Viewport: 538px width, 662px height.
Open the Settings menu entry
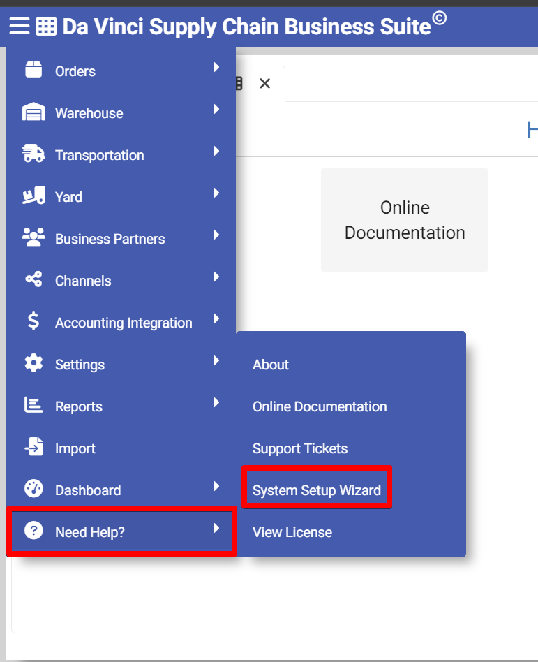tap(121, 362)
